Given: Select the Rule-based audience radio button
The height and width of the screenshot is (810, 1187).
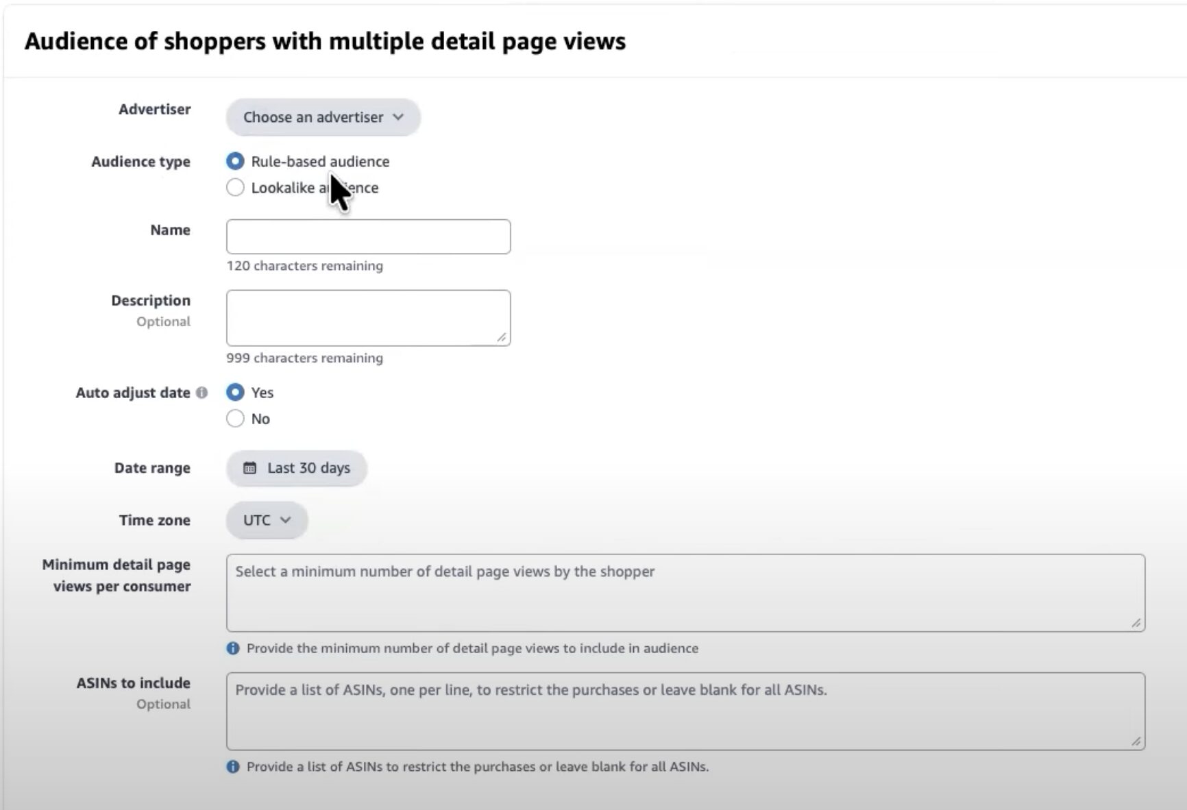Looking at the screenshot, I should click(x=235, y=161).
